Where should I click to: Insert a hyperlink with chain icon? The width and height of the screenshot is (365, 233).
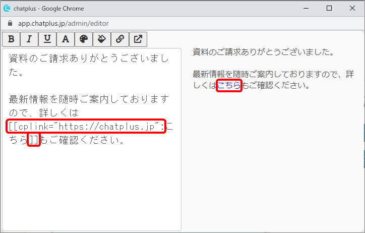[x=120, y=39]
